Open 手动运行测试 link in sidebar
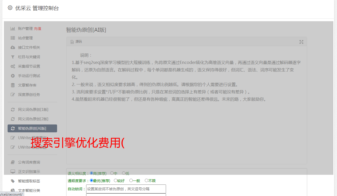The image size is (337, 196). (29, 76)
